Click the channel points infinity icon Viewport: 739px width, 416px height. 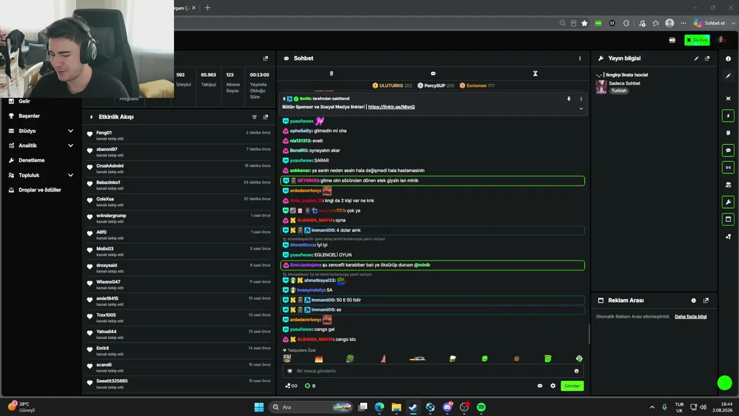(291, 386)
